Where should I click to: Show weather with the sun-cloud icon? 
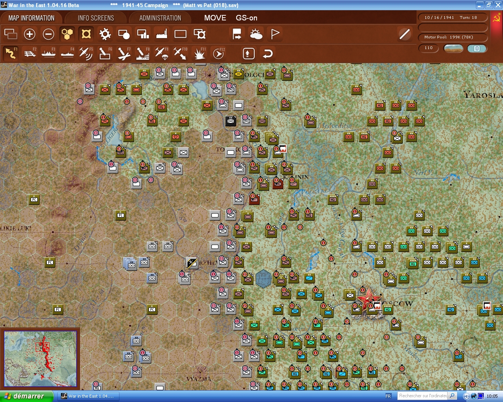256,34
